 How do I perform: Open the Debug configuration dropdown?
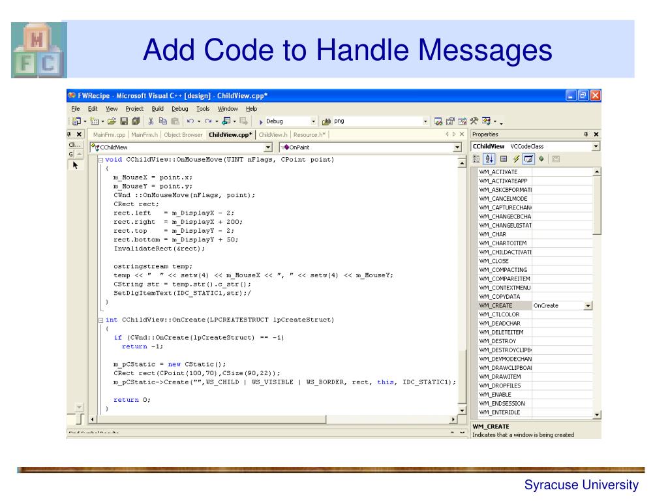[313, 121]
